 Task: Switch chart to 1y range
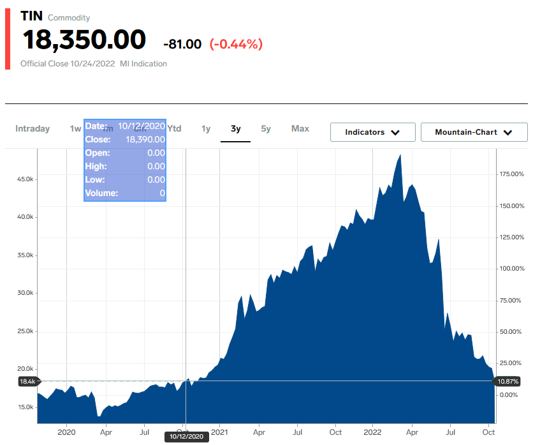(206, 129)
